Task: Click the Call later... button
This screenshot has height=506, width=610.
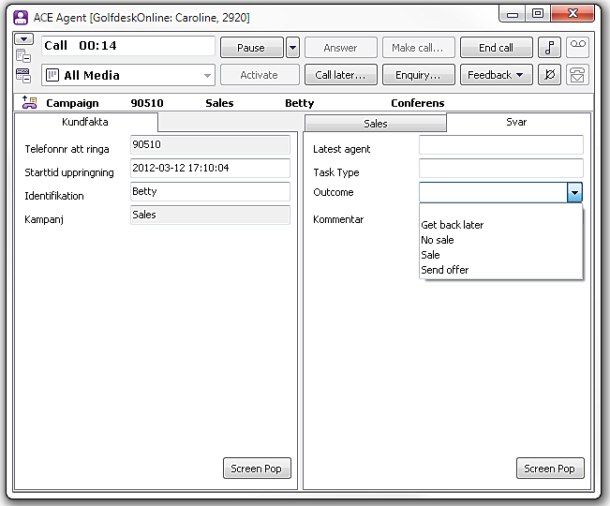Action: point(339,75)
